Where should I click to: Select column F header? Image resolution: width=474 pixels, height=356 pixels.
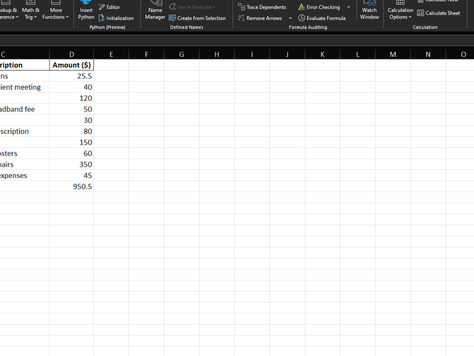pyautogui.click(x=146, y=55)
